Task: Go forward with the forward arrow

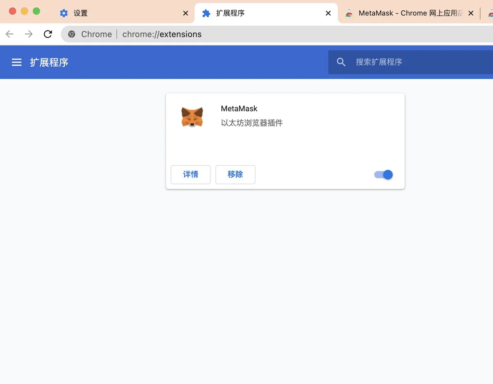Action: click(28, 34)
